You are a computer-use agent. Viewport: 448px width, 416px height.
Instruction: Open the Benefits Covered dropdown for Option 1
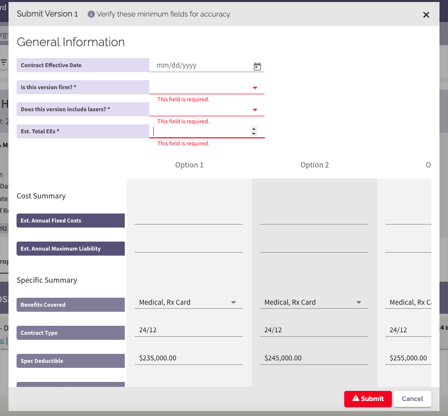(234, 302)
